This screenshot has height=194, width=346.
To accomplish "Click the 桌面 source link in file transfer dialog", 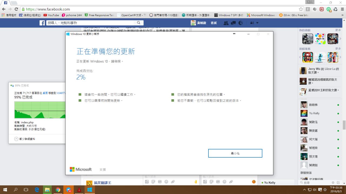I will (x=45, y=93).
